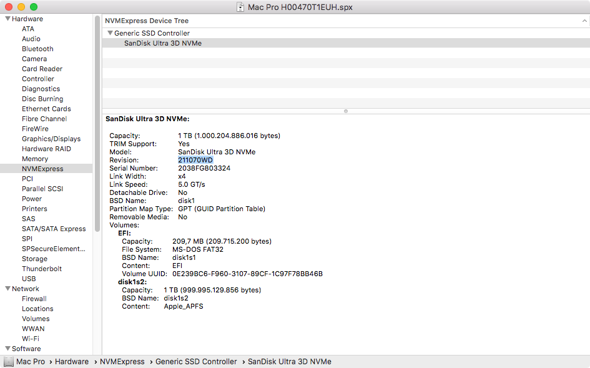This screenshot has height=368, width=590.
Task: Click the pane split divider handle dot
Action: (346, 111)
